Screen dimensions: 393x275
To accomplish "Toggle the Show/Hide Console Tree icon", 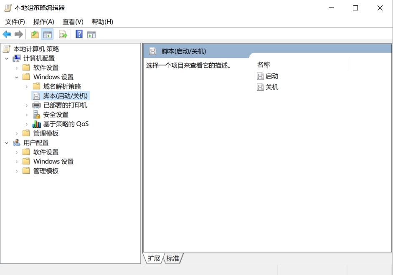I will pos(47,35).
